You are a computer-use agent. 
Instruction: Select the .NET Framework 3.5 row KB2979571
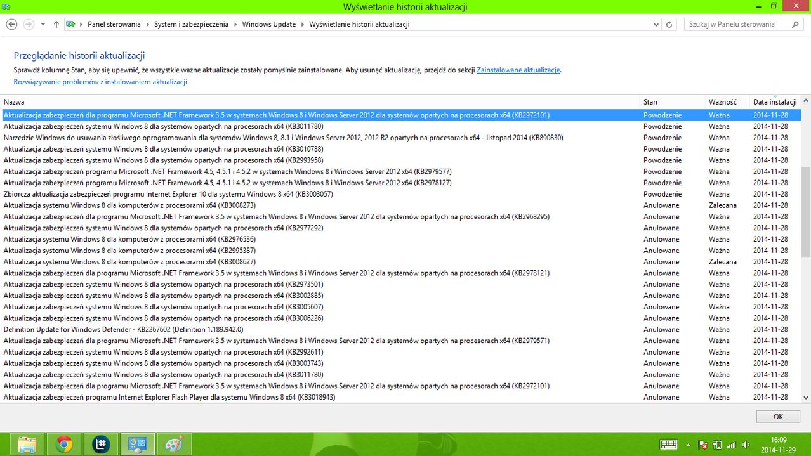tap(400, 341)
